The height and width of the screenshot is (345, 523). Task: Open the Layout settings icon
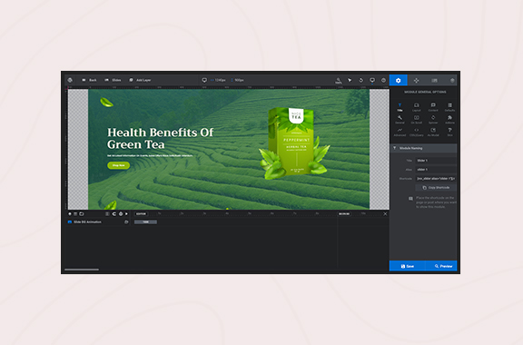416,107
